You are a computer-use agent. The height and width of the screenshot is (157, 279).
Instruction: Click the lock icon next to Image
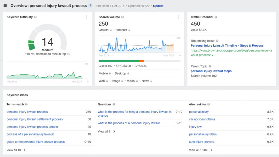[122, 81]
